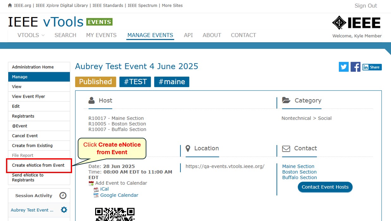Click Edit in the sidebar
Screen dimensions: 391x221
click(39, 106)
